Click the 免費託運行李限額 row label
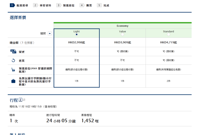Viewport: 204px width, 135px height. [35, 81]
